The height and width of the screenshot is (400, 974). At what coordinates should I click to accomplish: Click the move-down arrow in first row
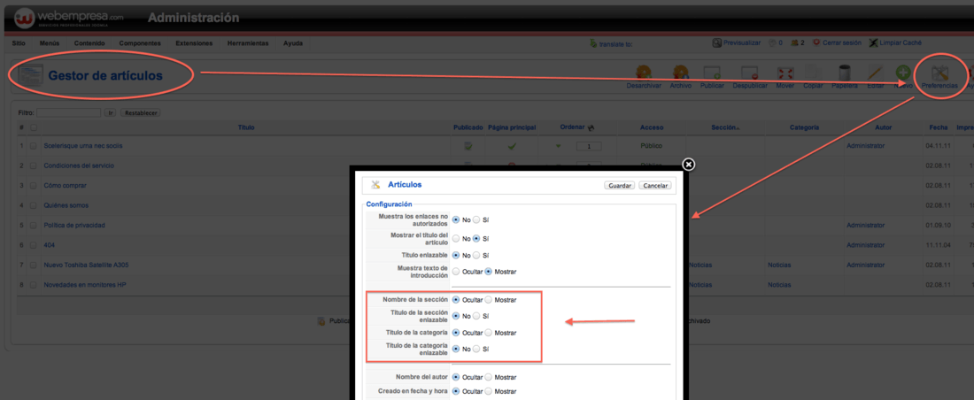[x=558, y=146]
